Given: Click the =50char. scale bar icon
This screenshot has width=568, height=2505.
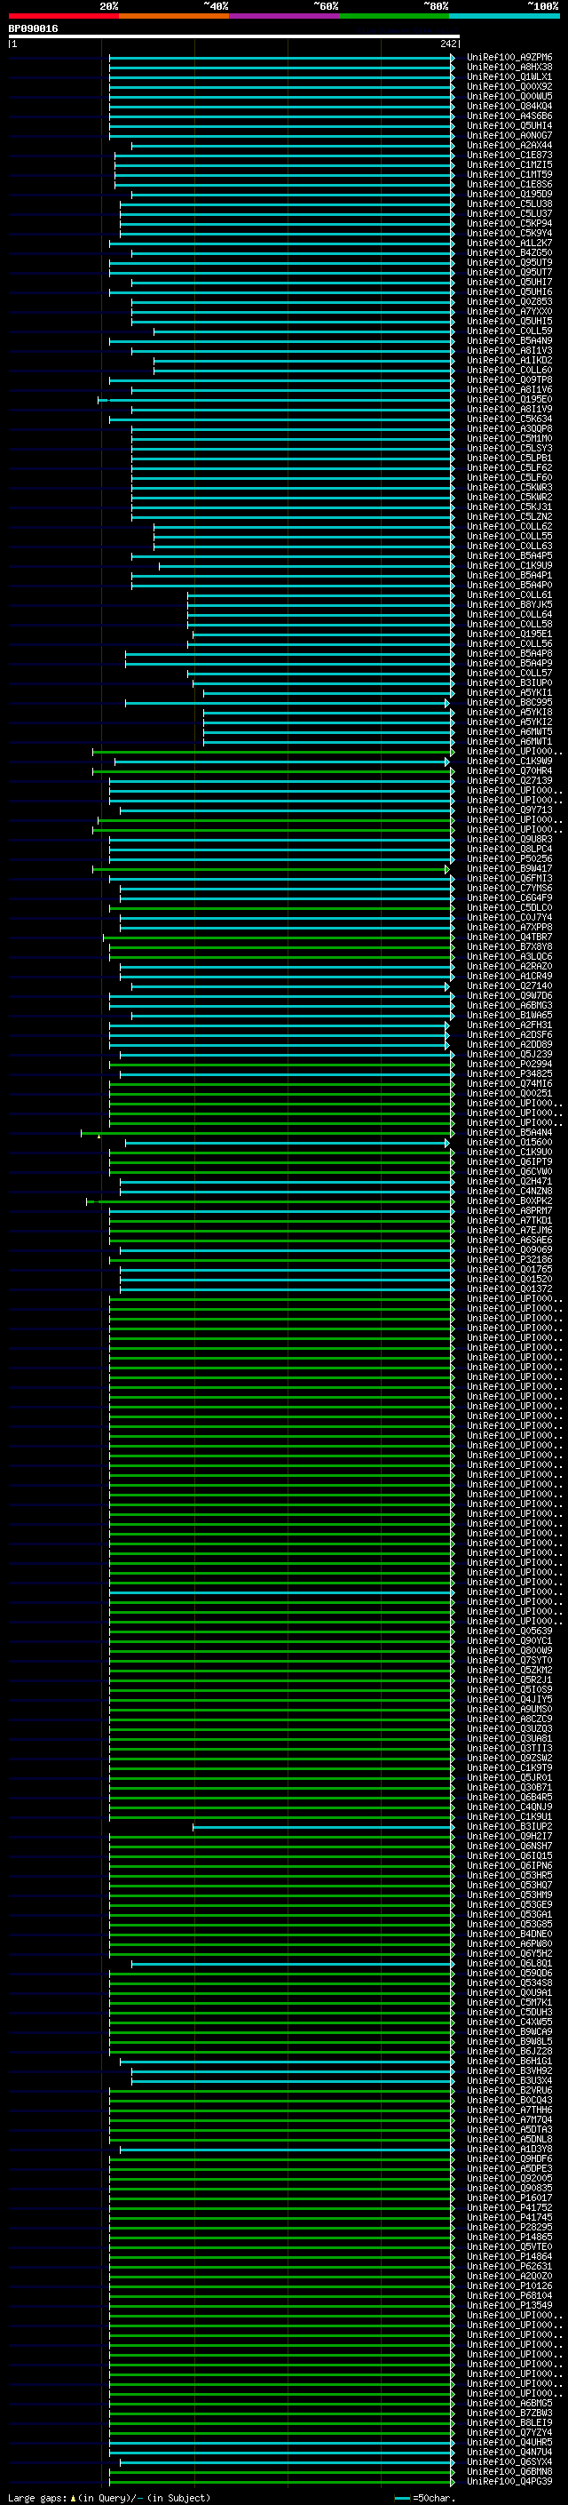Looking at the screenshot, I should click(402, 2497).
